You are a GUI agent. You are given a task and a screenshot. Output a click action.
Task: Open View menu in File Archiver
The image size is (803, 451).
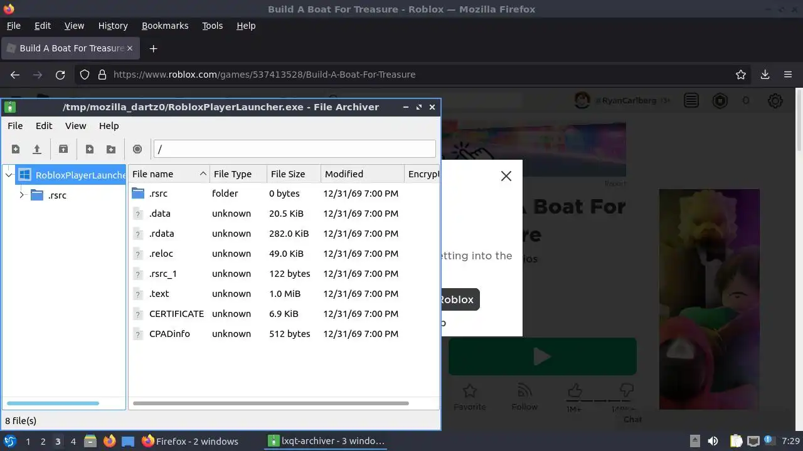[75, 126]
